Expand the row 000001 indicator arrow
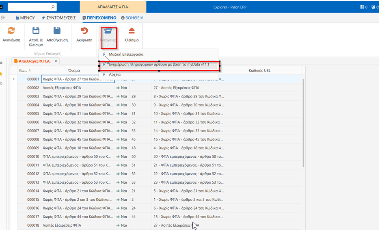The image size is (380, 230). 14,79
